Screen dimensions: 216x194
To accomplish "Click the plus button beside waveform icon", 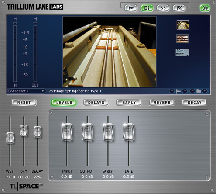I will click(185, 91).
